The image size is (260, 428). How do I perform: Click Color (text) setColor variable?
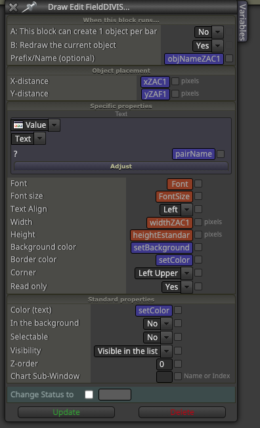click(154, 311)
